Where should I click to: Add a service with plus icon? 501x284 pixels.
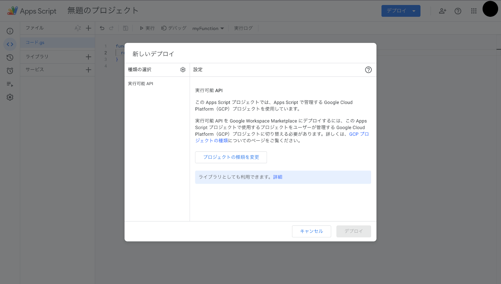point(88,70)
